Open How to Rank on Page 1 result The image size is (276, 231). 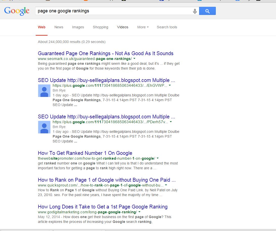pos(107,180)
